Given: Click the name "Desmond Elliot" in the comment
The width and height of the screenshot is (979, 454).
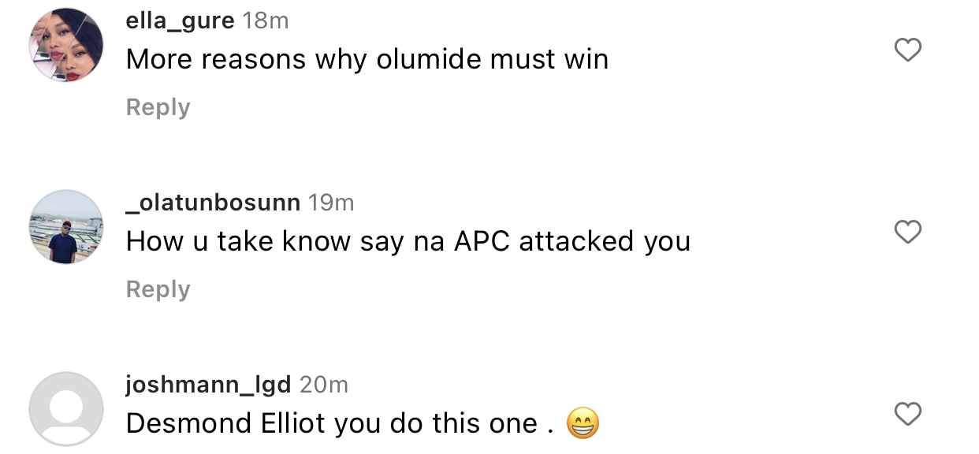Looking at the screenshot, I should coord(226,424).
